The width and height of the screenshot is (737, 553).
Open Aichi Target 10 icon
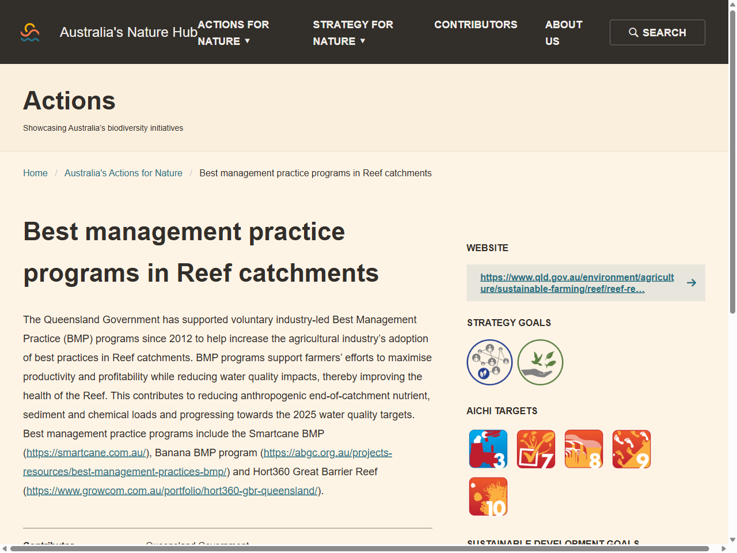488,496
